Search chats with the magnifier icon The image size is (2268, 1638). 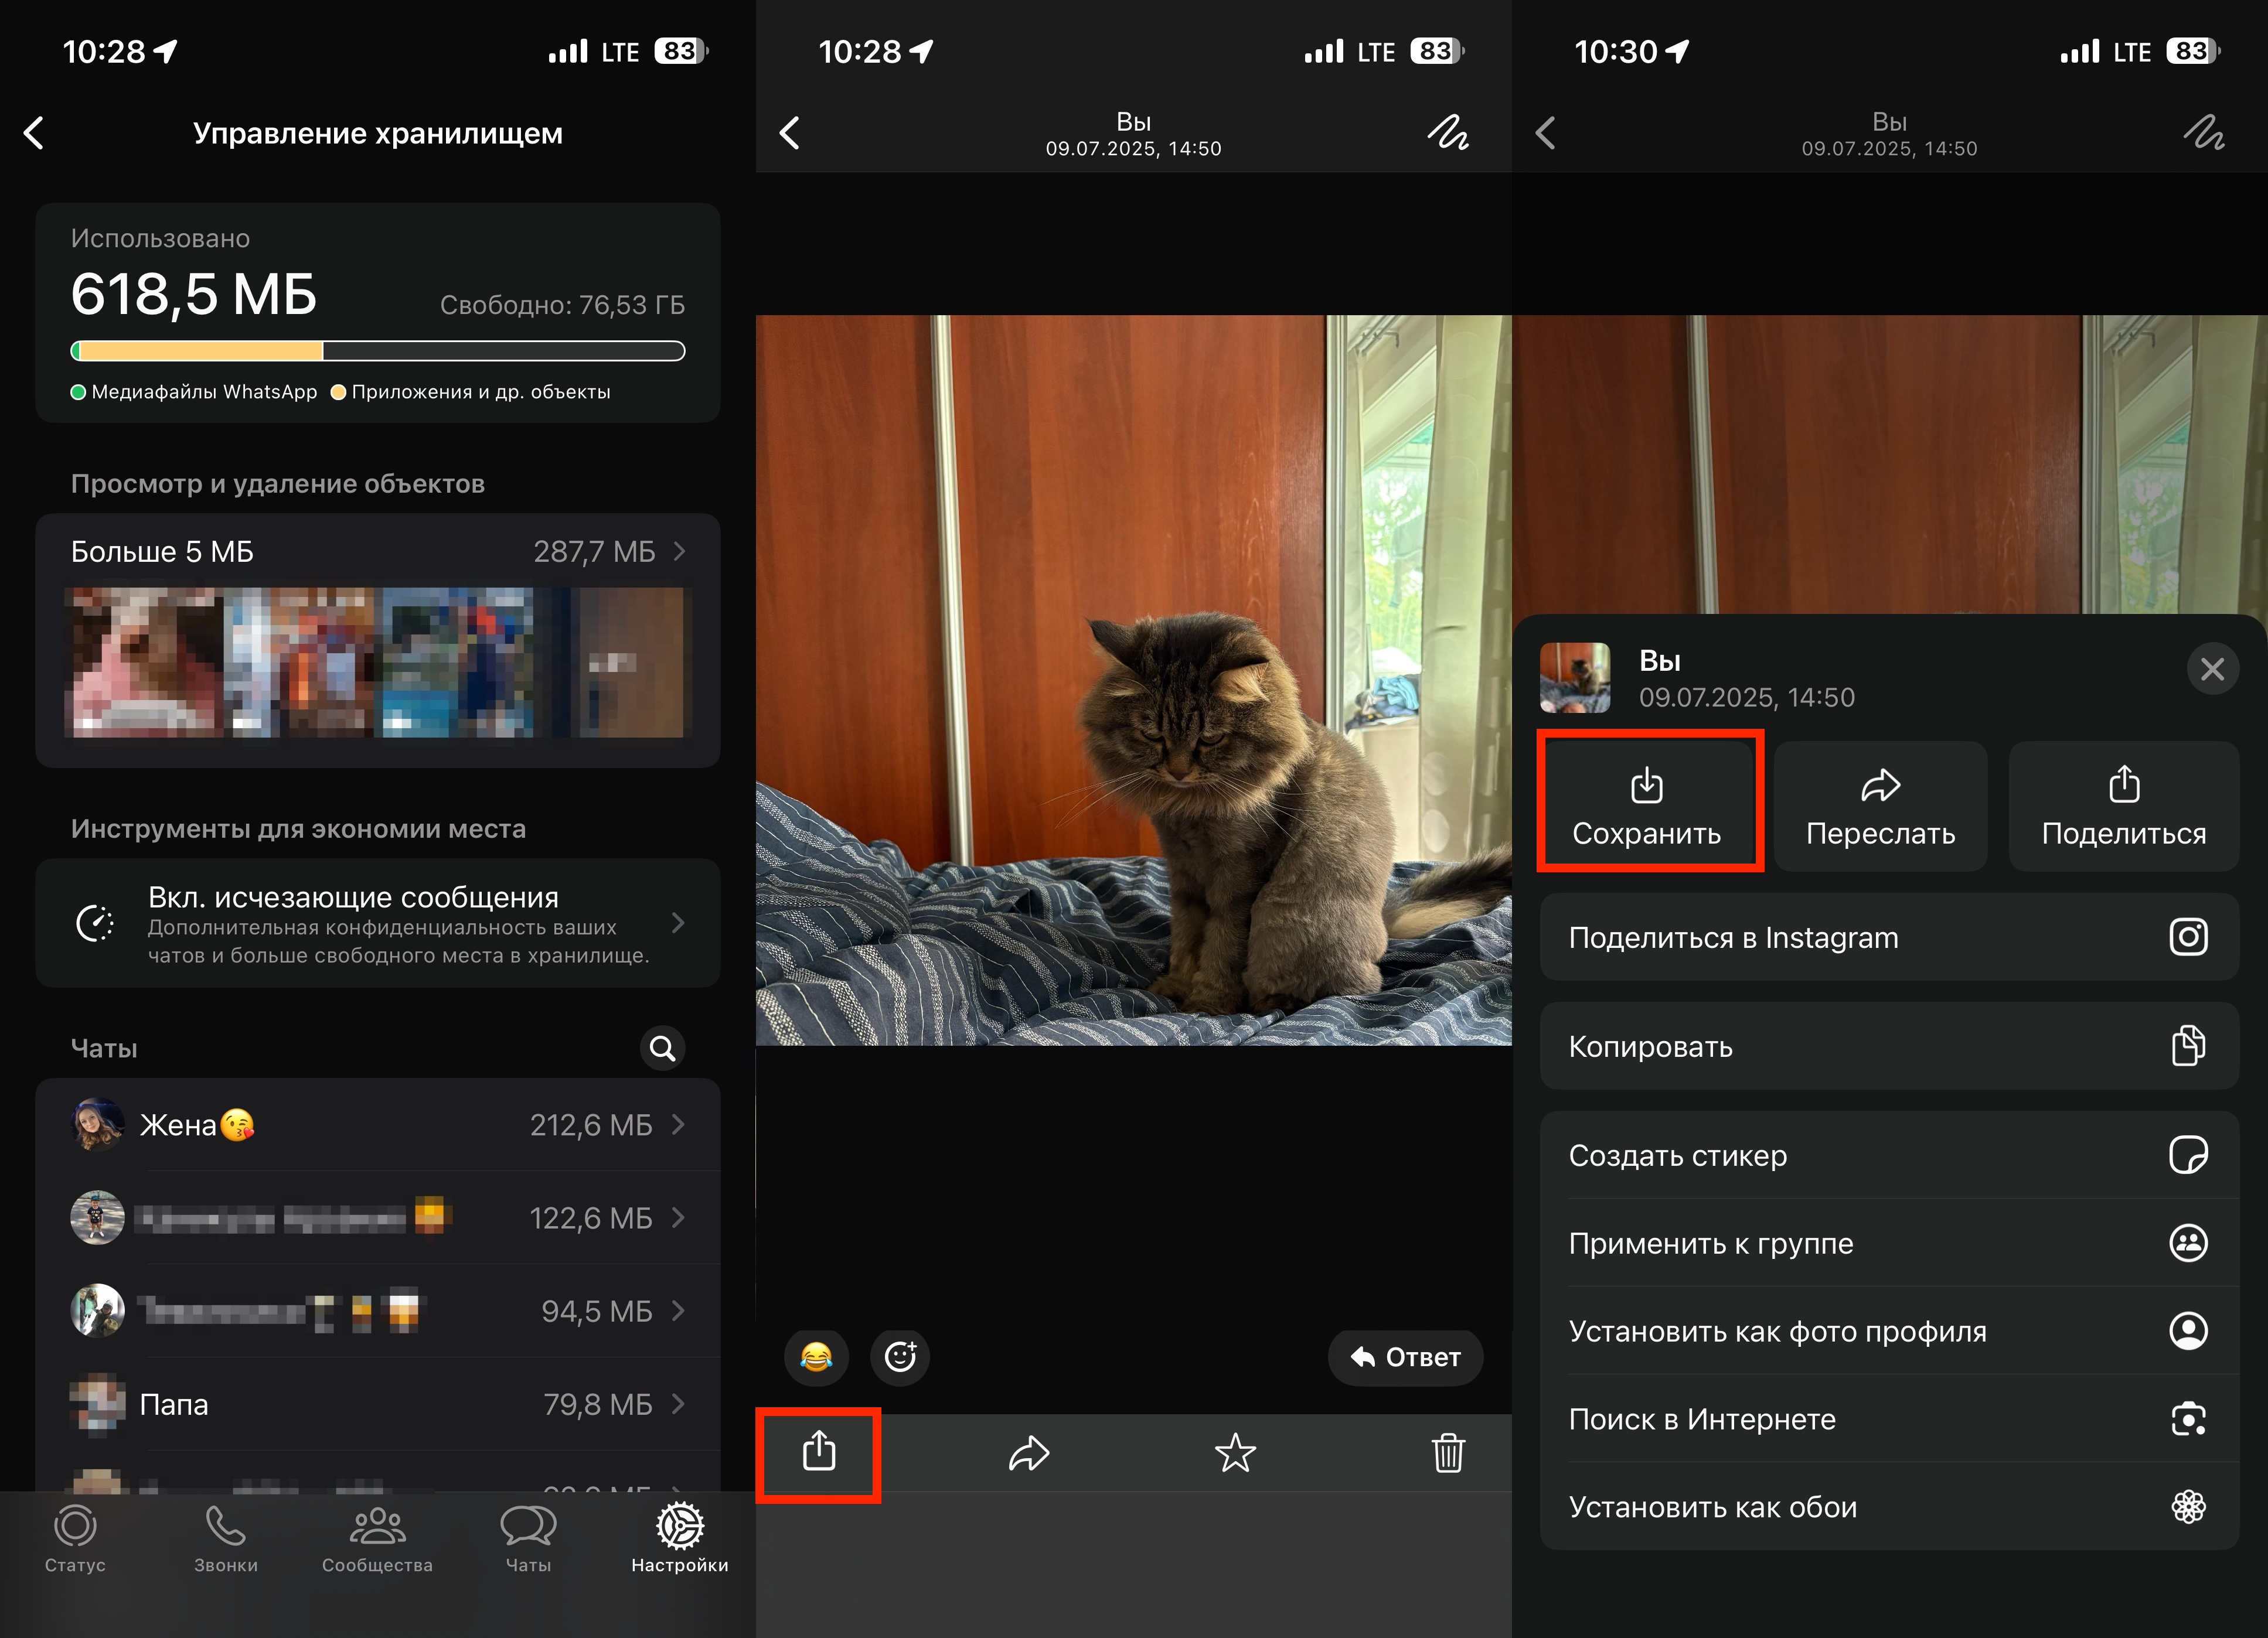click(662, 1049)
